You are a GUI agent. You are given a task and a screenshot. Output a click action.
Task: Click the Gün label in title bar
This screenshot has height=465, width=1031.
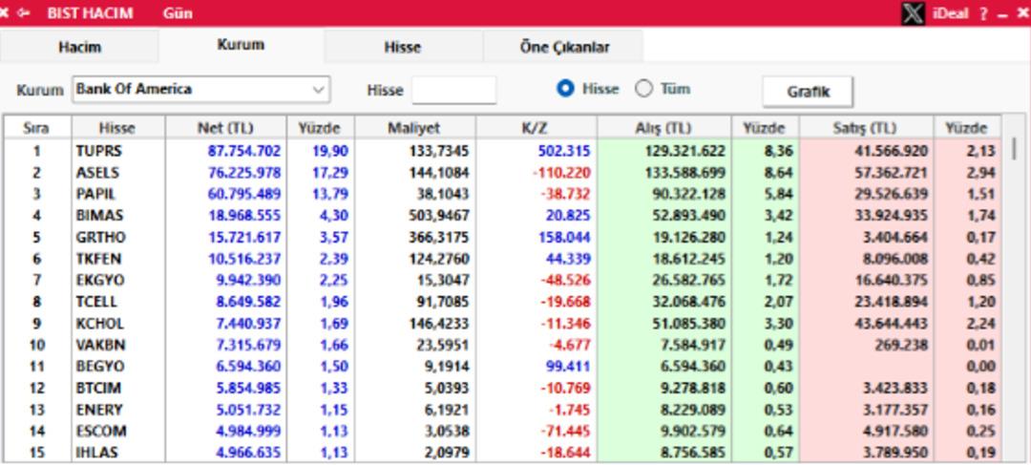click(x=178, y=13)
